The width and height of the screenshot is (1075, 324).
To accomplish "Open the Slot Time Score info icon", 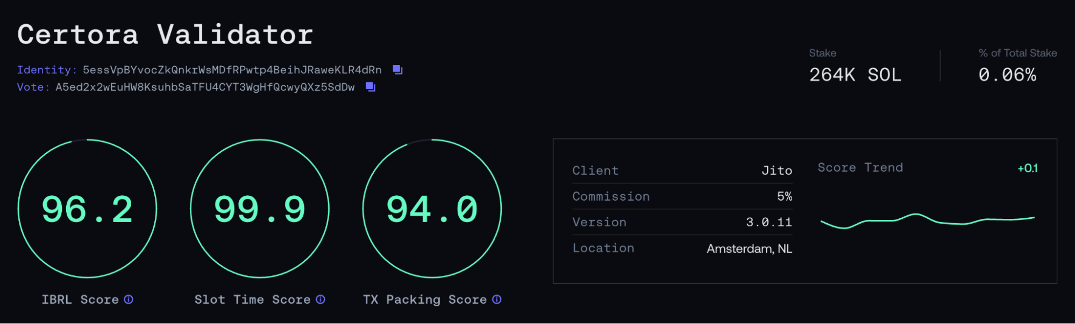I will click(x=321, y=299).
